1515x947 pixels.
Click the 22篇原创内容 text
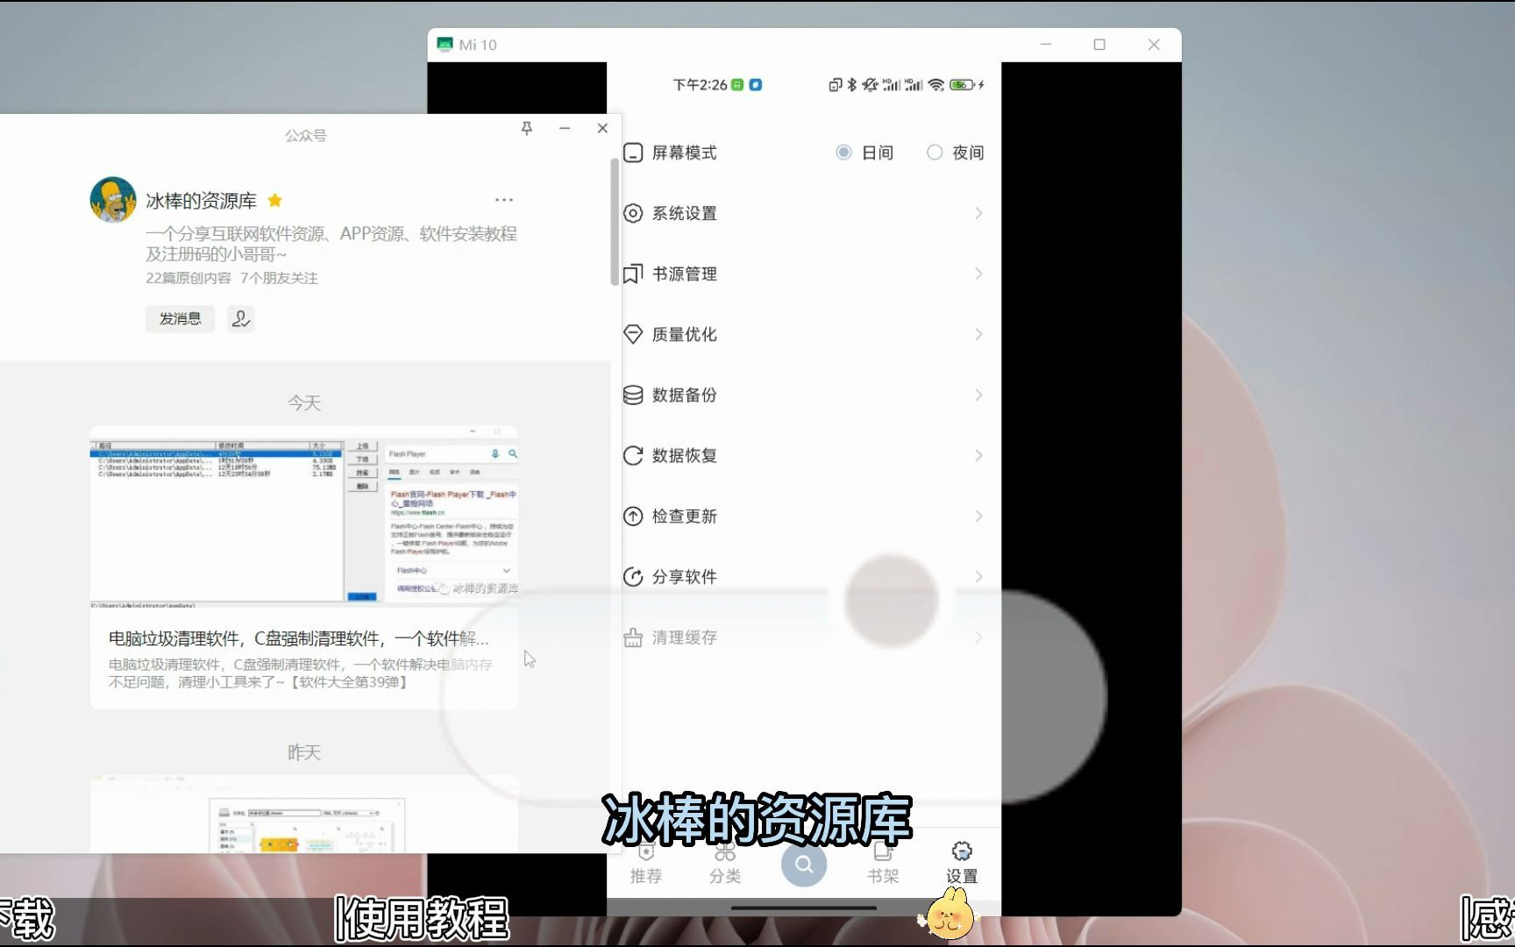click(x=188, y=278)
